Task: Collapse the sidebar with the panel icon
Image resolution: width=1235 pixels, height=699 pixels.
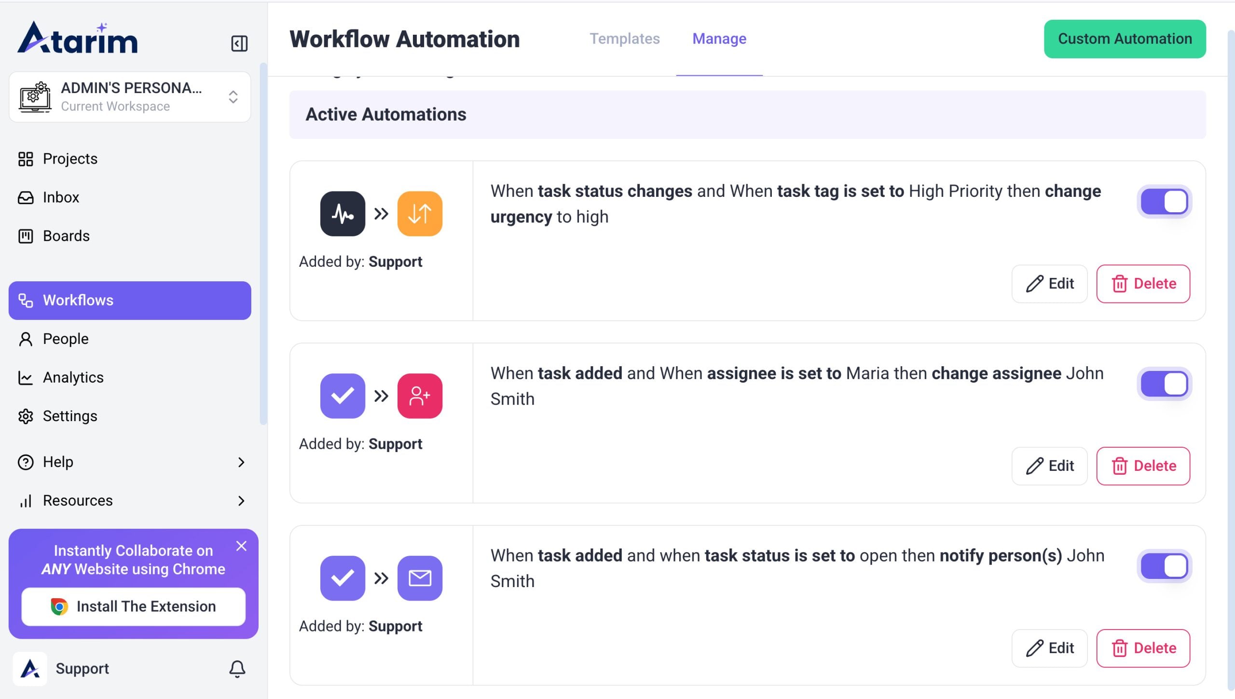Action: point(239,43)
